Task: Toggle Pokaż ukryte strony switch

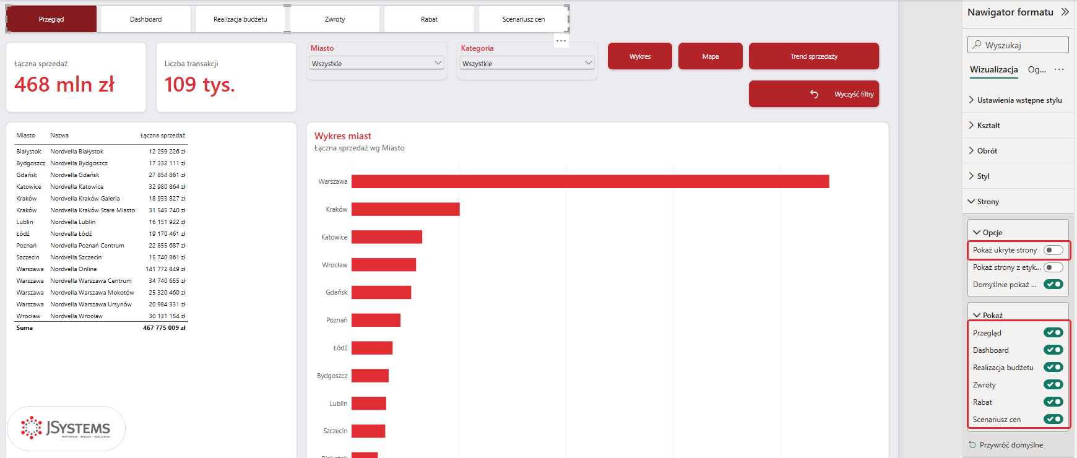Action: pyautogui.click(x=1053, y=250)
